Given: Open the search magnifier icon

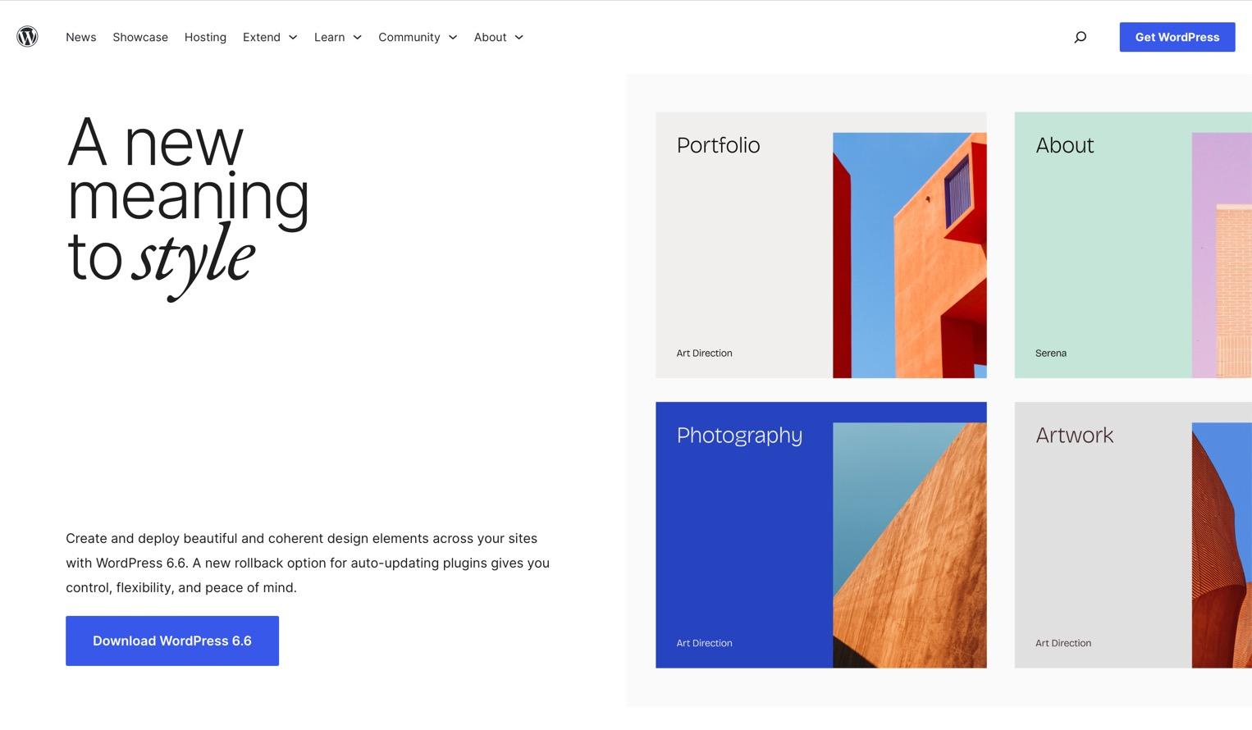Looking at the screenshot, I should click(1081, 37).
